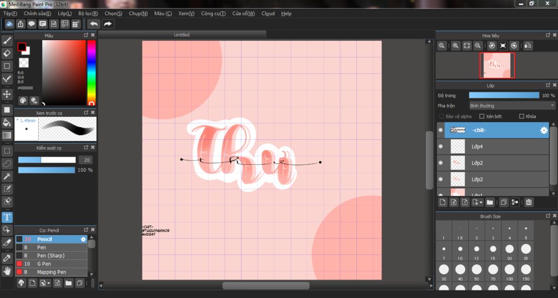
Task: Select the Mapping Pen brush
Action: pyautogui.click(x=51, y=272)
